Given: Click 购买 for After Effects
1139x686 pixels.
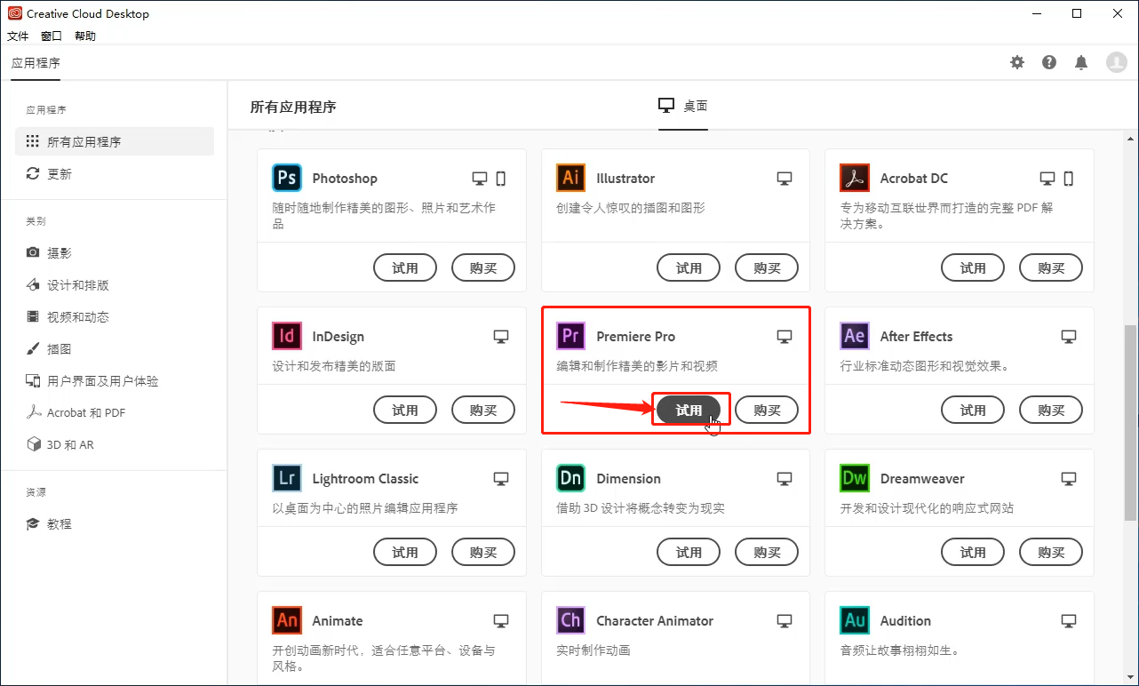Looking at the screenshot, I should click(1051, 410).
